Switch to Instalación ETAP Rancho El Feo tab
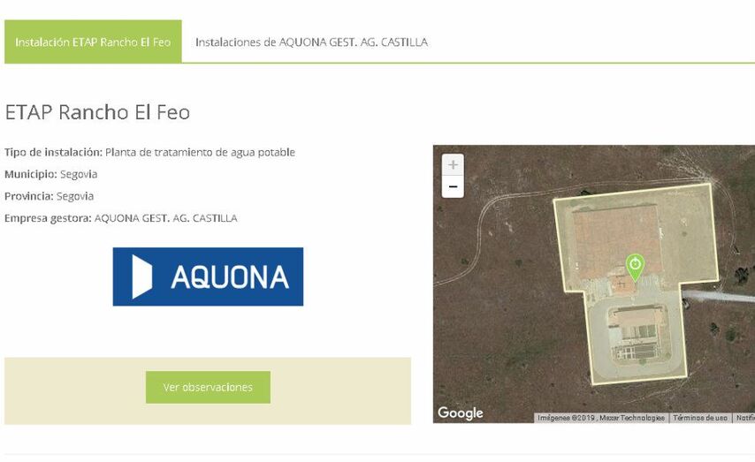 (93, 42)
